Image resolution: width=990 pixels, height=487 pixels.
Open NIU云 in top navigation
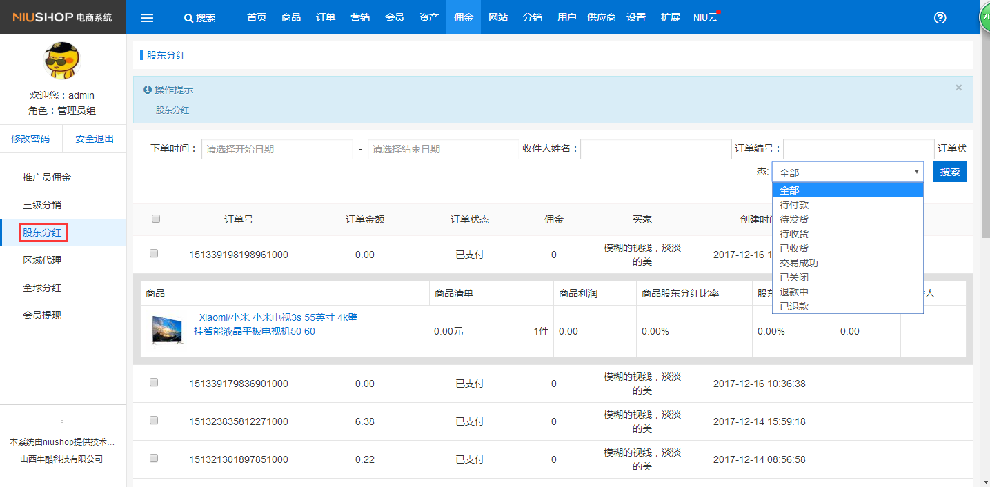706,17
